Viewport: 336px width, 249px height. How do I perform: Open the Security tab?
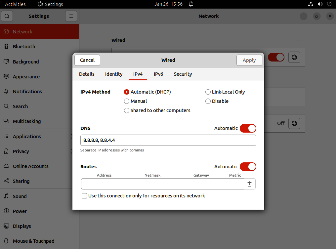pyautogui.click(x=183, y=74)
